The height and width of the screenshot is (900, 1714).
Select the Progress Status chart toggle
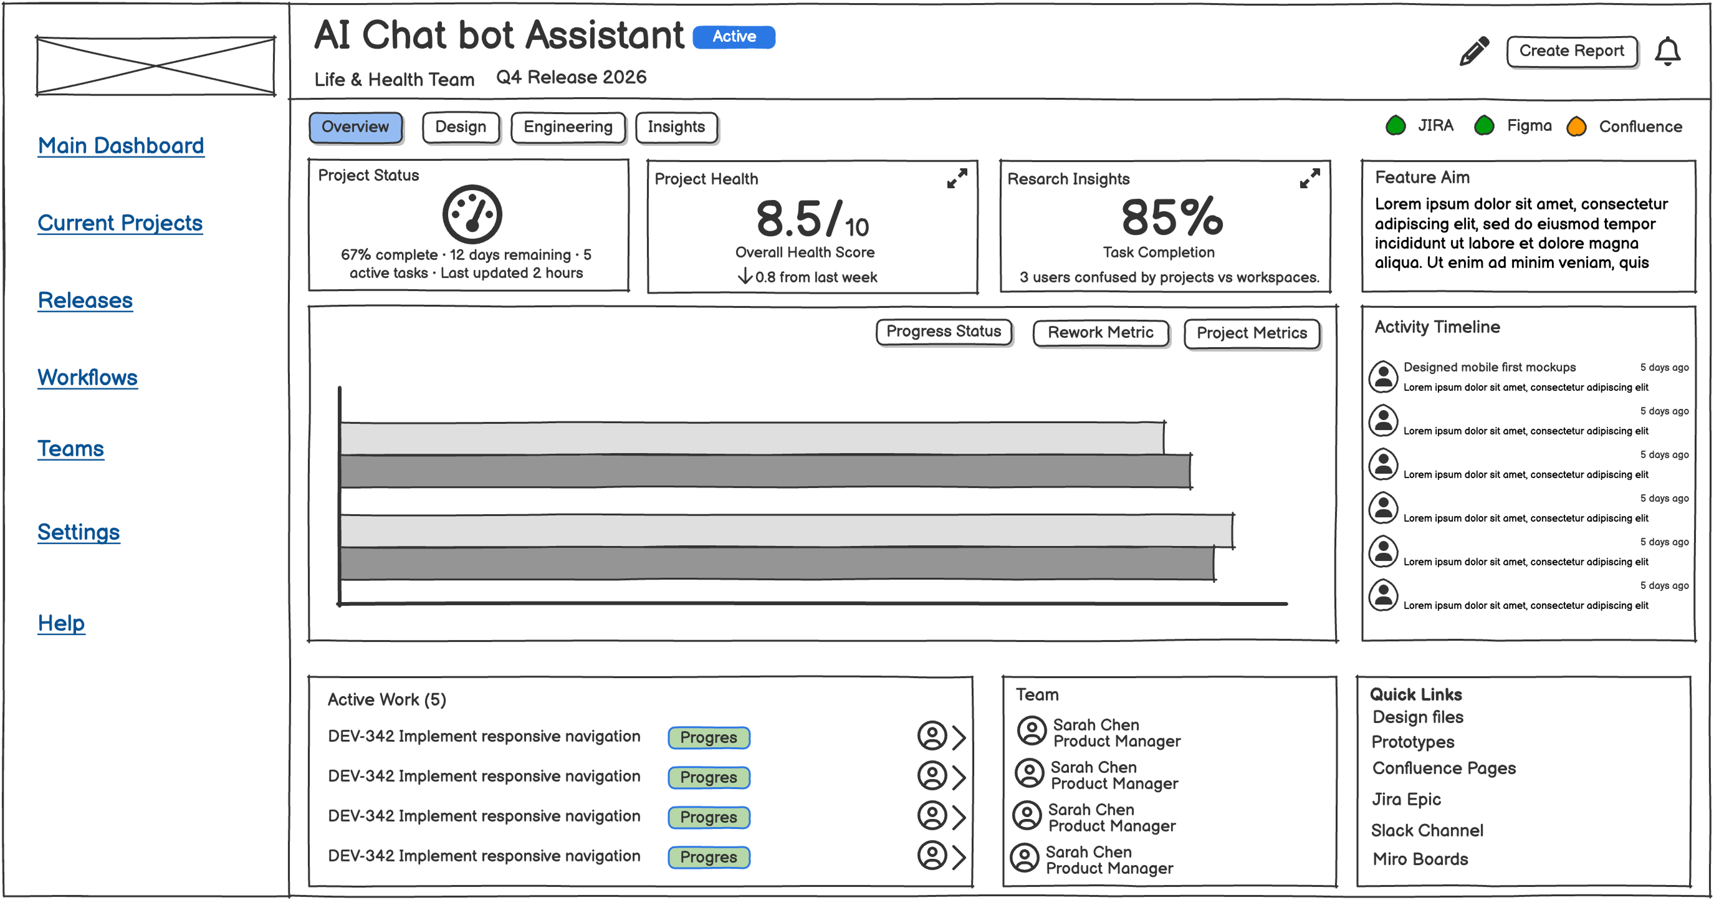[943, 331]
